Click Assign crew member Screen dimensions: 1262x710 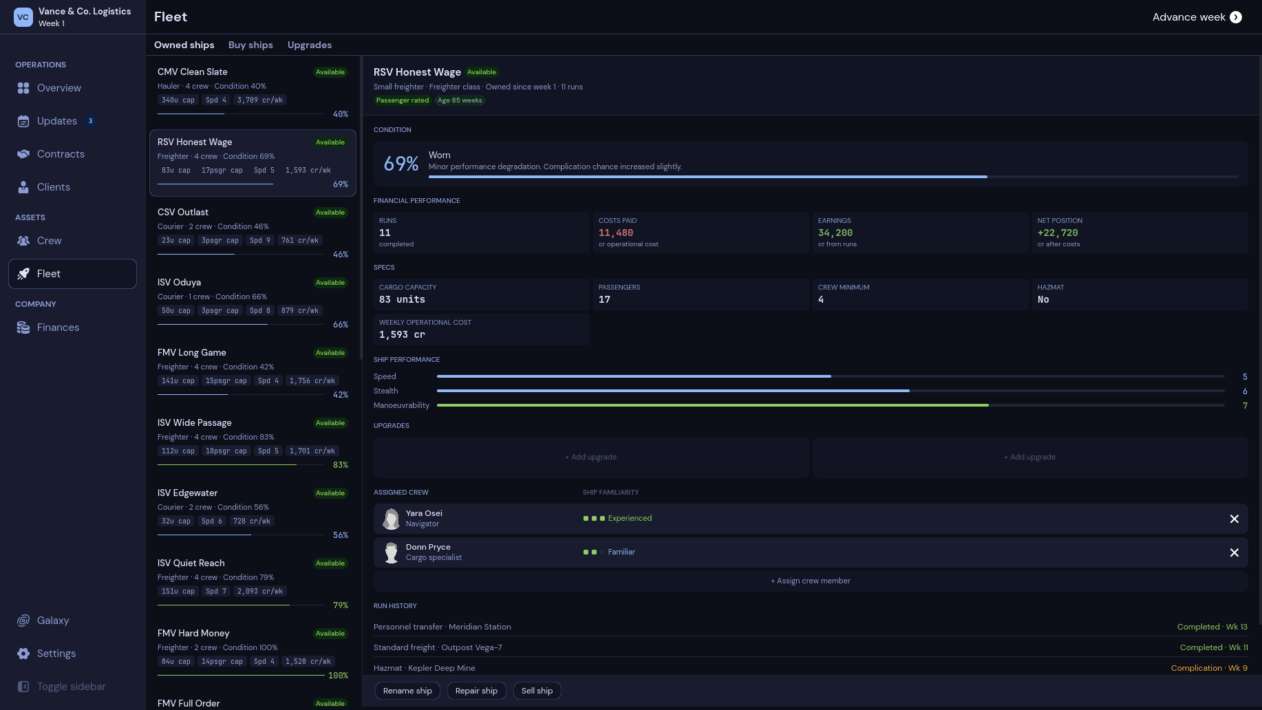(x=811, y=581)
